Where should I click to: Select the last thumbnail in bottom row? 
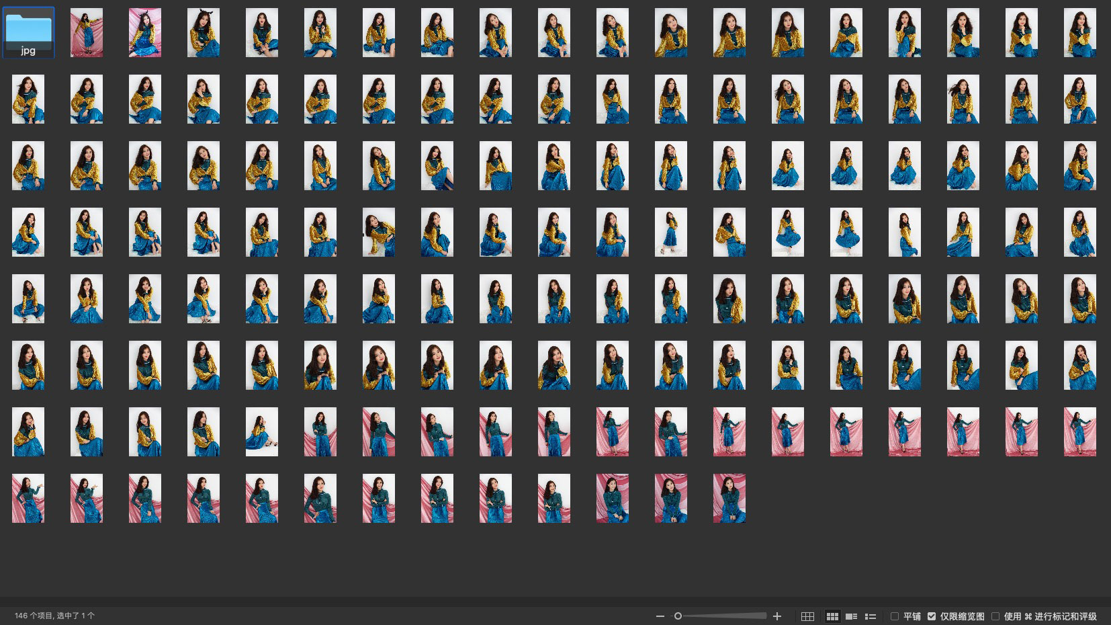coord(729,498)
